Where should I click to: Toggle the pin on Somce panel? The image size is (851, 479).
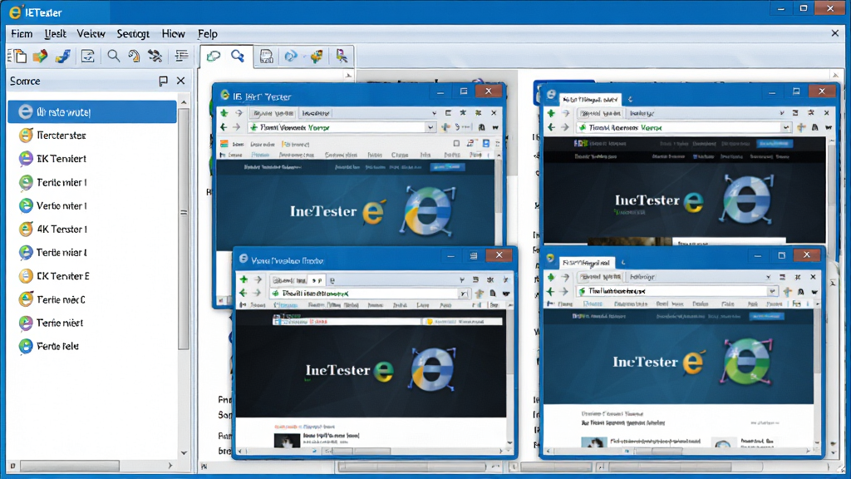163,81
